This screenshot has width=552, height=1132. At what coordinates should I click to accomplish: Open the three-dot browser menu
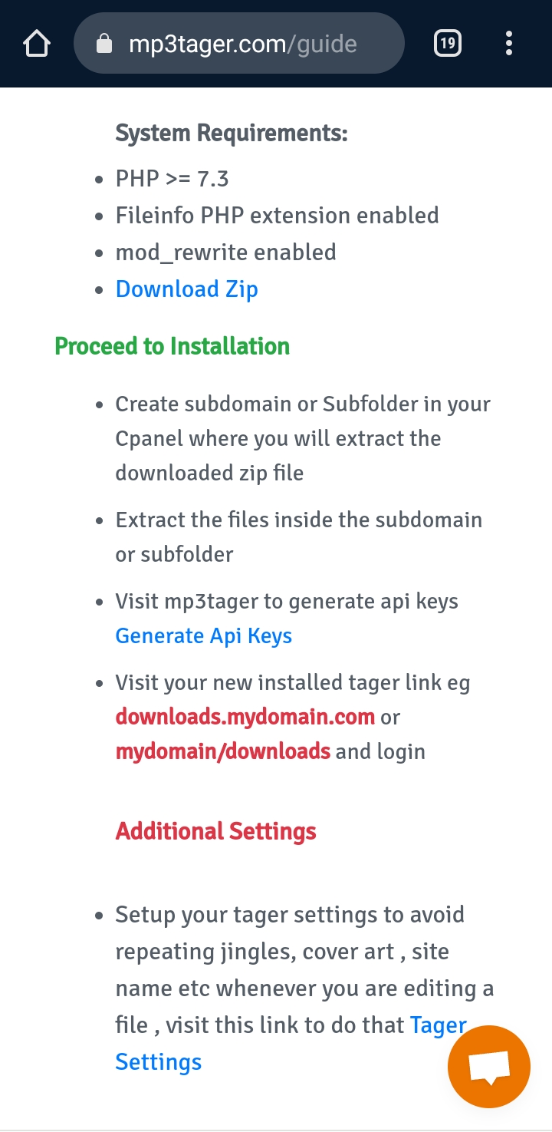509,44
